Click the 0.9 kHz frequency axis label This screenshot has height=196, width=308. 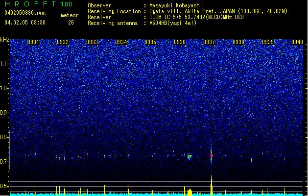click(x=4, y=113)
